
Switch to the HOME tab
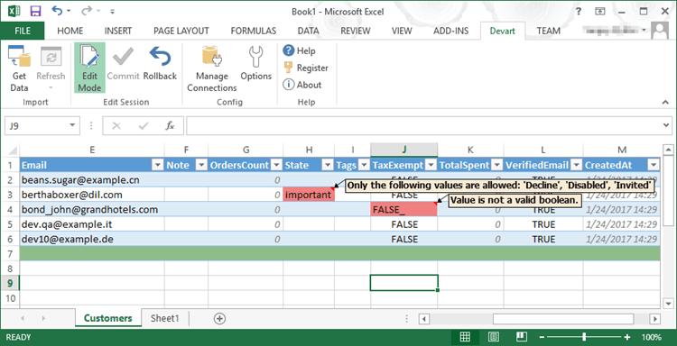click(x=70, y=31)
